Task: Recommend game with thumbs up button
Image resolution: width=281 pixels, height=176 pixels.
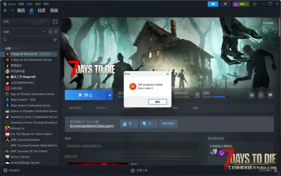Action: tap(129, 124)
